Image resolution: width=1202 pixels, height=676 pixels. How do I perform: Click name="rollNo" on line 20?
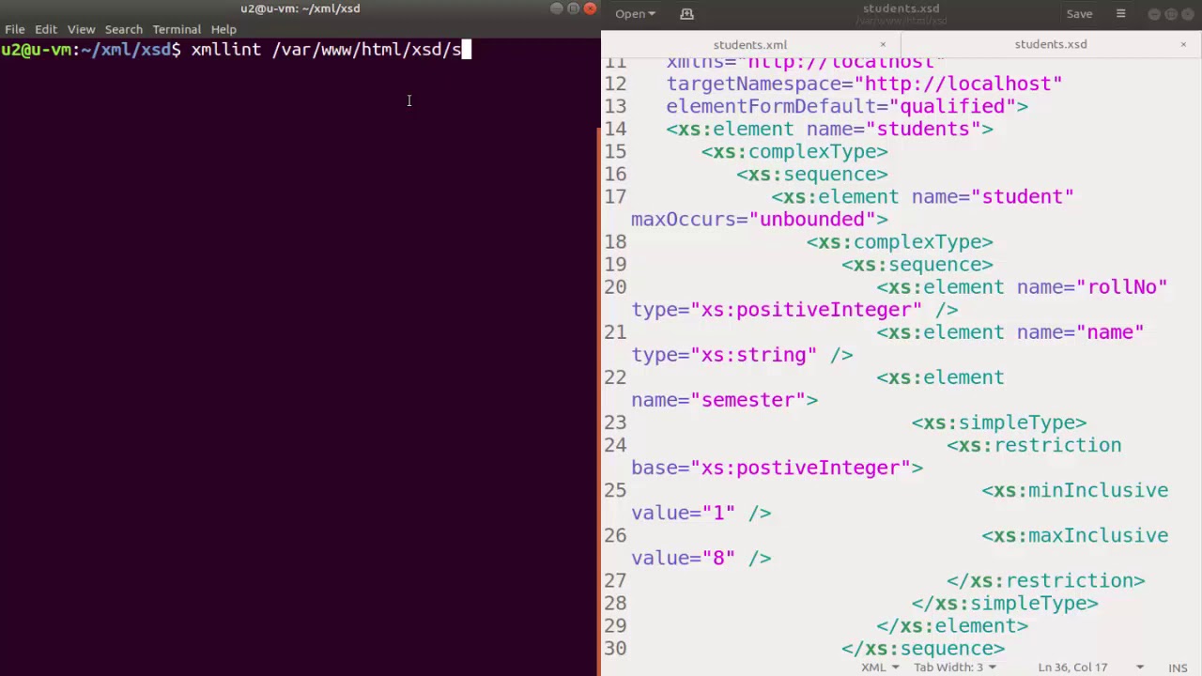point(1092,286)
